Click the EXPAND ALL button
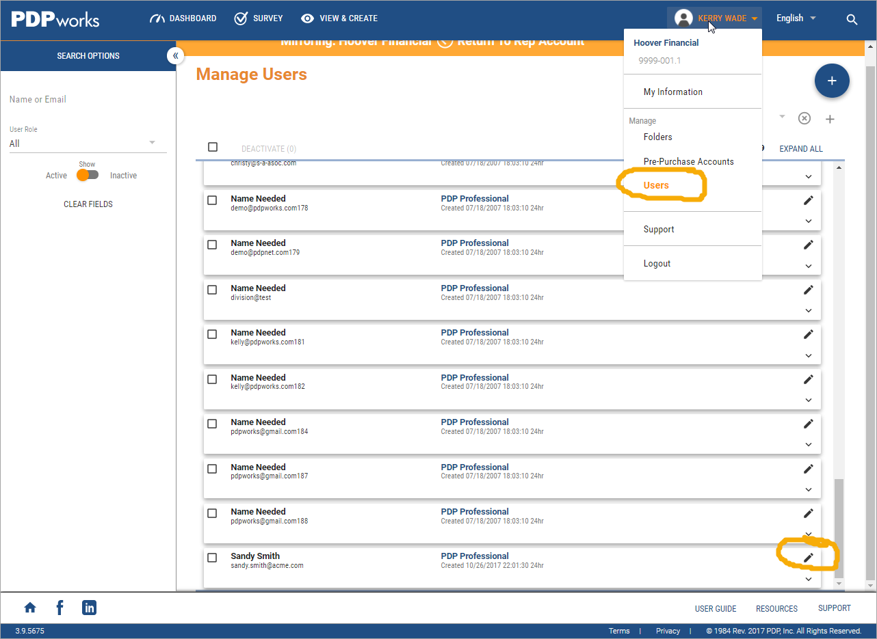The height and width of the screenshot is (639, 877). (x=801, y=149)
